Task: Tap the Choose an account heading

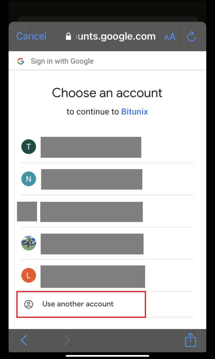Action: (107, 93)
